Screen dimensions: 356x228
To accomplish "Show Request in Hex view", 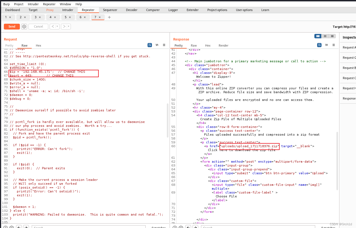I will [38, 45].
